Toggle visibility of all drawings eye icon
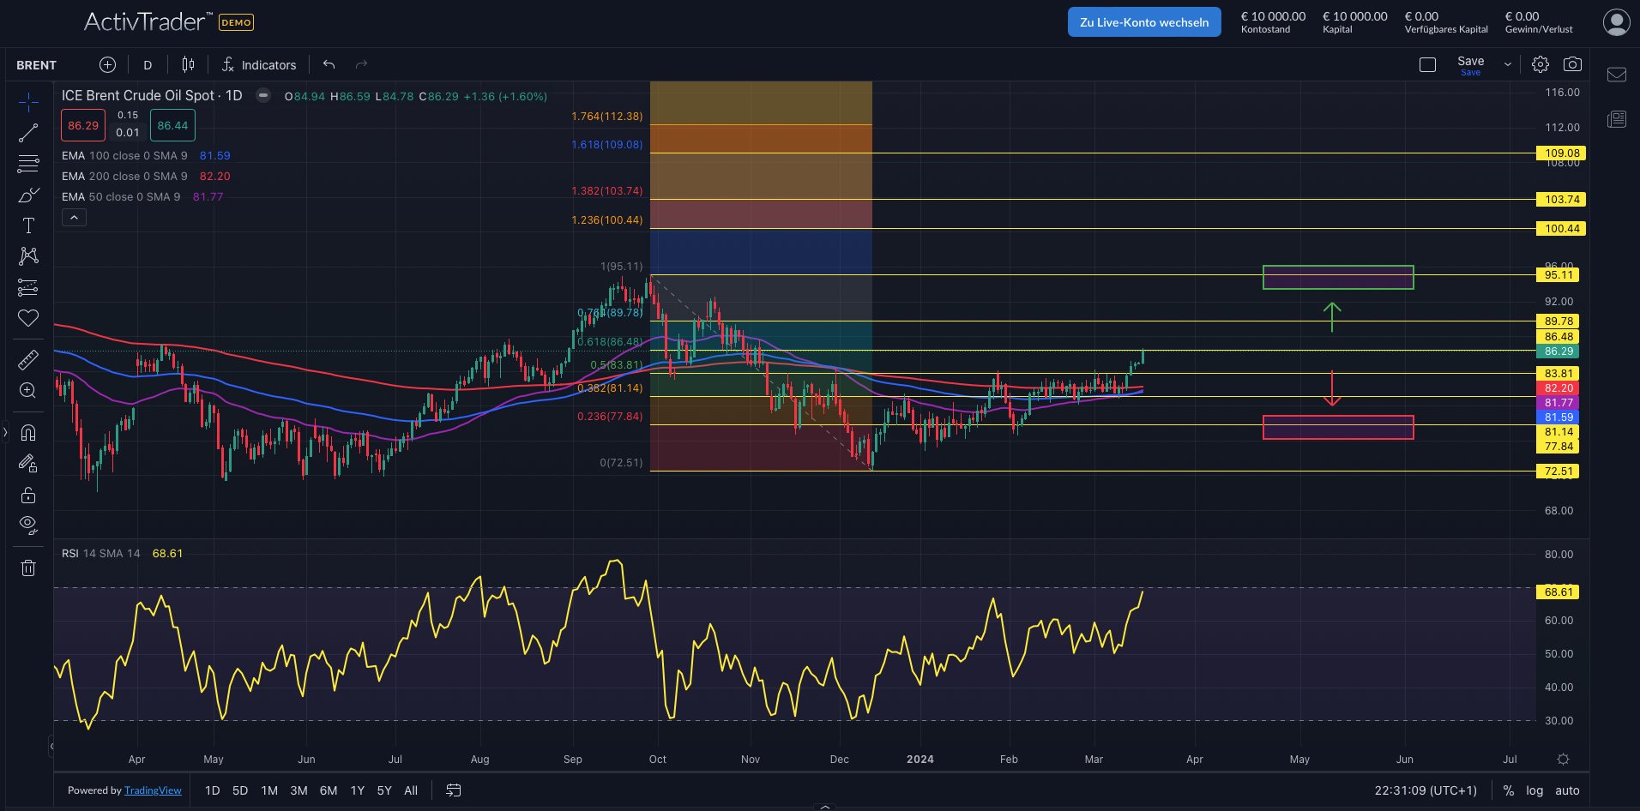 tap(28, 525)
